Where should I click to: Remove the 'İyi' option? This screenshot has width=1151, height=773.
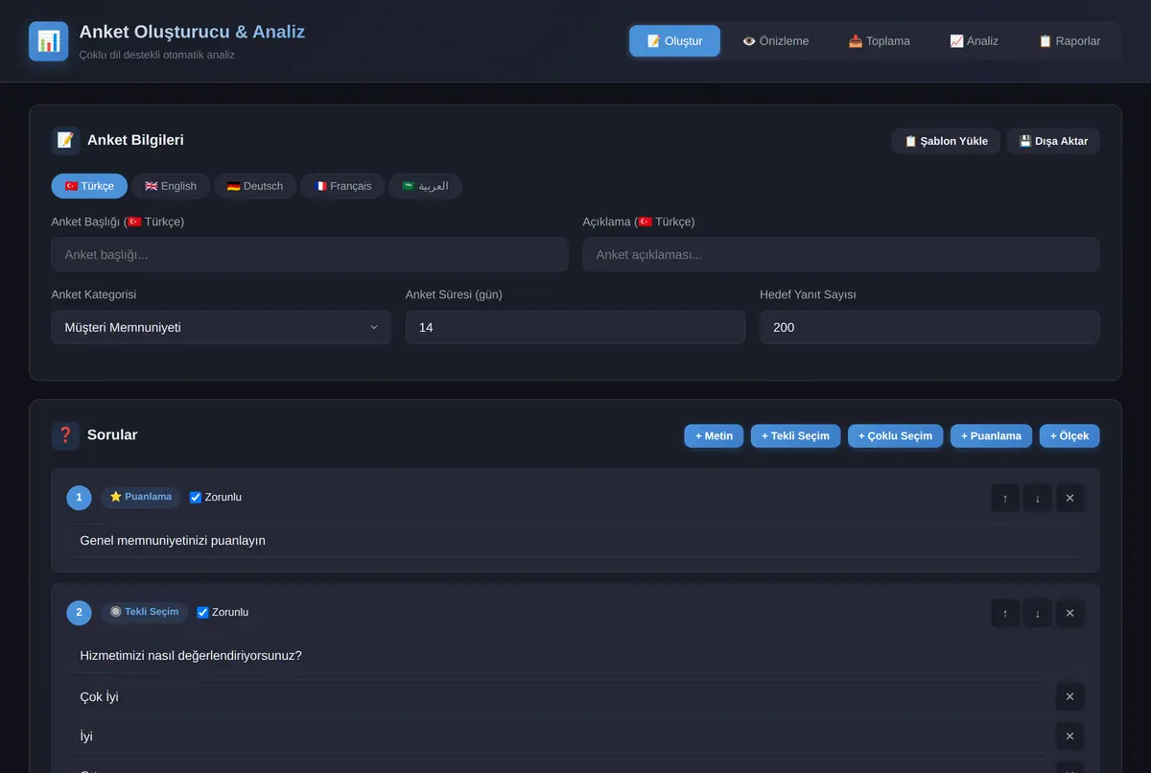(1070, 737)
